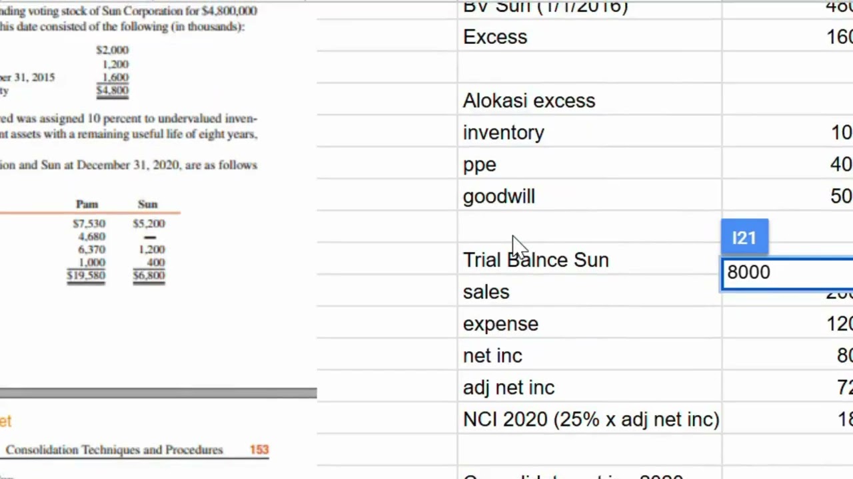This screenshot has width=853, height=479.
Task: Click page number 153 in the PDF footer
Action: (x=259, y=450)
